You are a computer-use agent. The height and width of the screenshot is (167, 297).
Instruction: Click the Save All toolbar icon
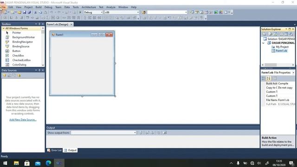pyautogui.click(x=29, y=13)
